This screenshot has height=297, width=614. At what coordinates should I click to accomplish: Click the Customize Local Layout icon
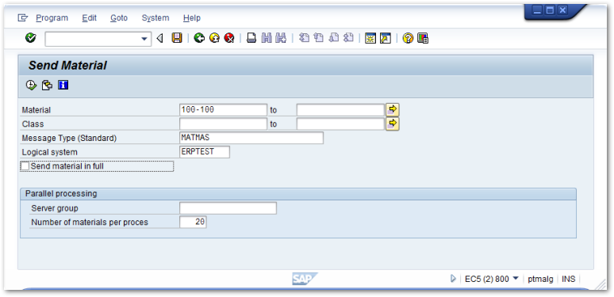[x=423, y=38]
